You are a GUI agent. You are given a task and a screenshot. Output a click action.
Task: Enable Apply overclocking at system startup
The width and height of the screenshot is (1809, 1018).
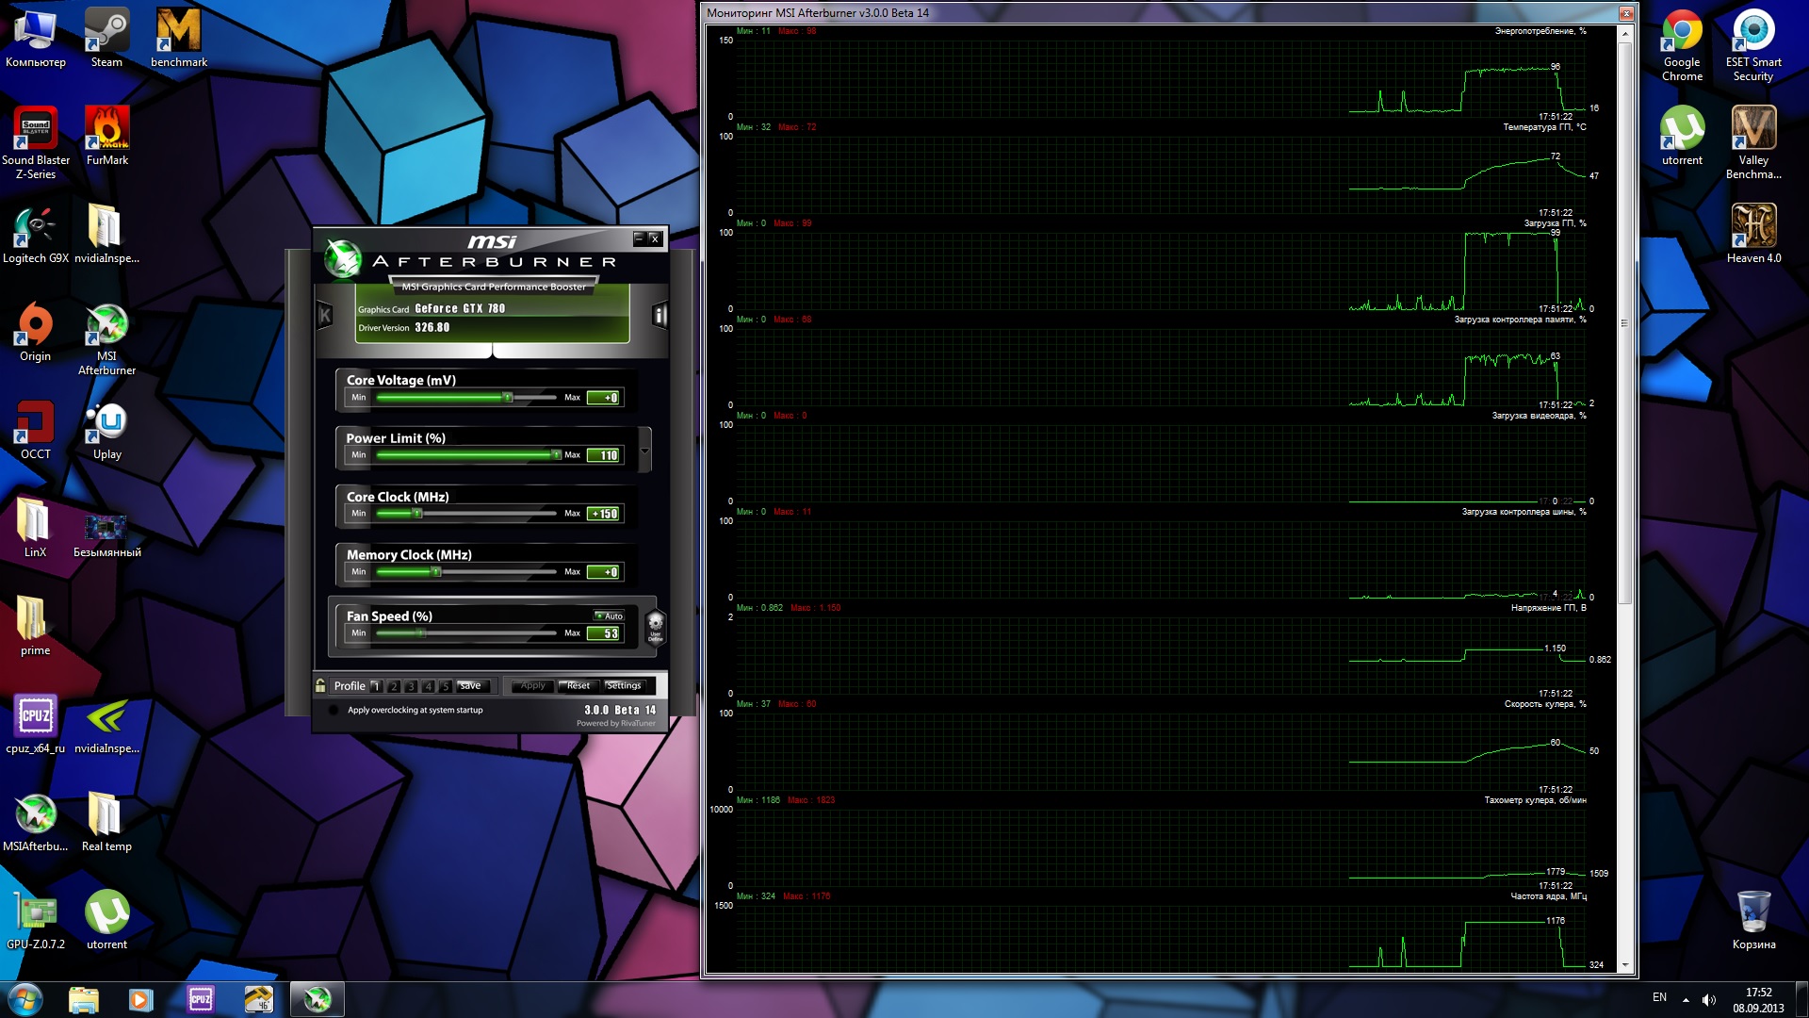pos(334,710)
